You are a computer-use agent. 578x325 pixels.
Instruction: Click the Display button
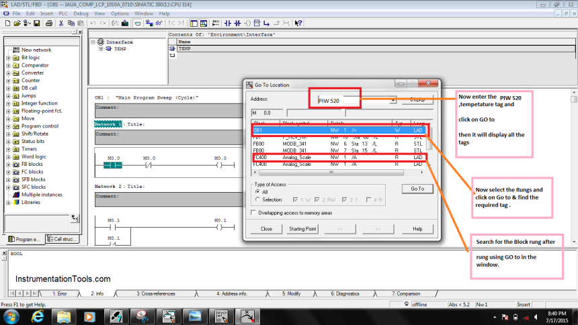pos(417,99)
